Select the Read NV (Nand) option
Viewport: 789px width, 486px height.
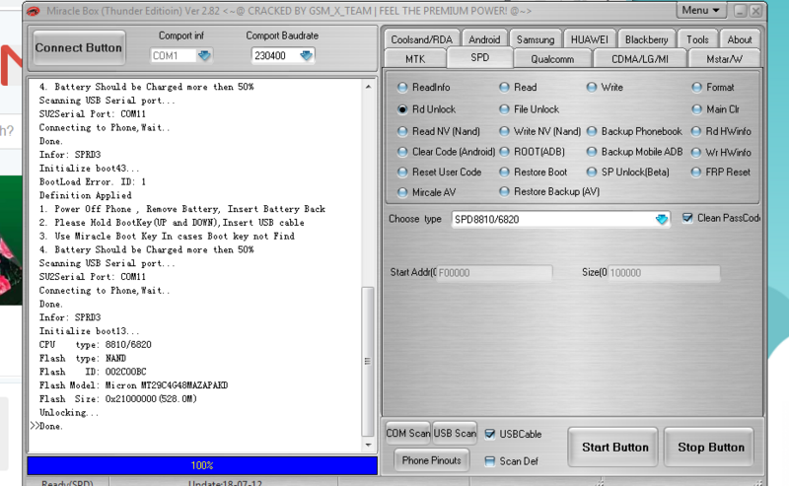pyautogui.click(x=438, y=131)
